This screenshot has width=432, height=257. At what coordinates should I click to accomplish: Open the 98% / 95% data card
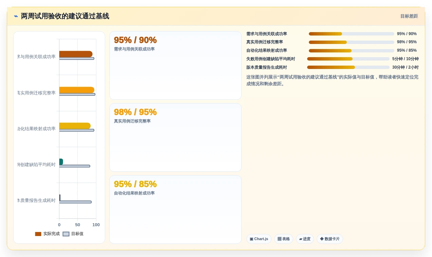click(x=175, y=137)
